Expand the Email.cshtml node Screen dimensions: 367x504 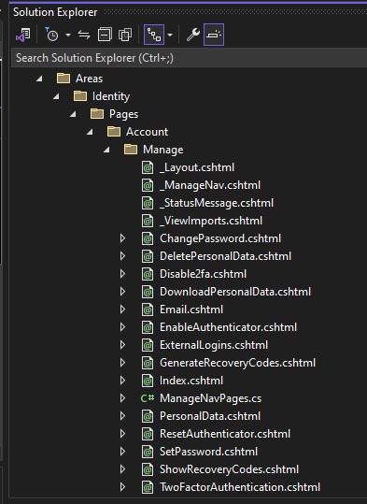coord(122,310)
